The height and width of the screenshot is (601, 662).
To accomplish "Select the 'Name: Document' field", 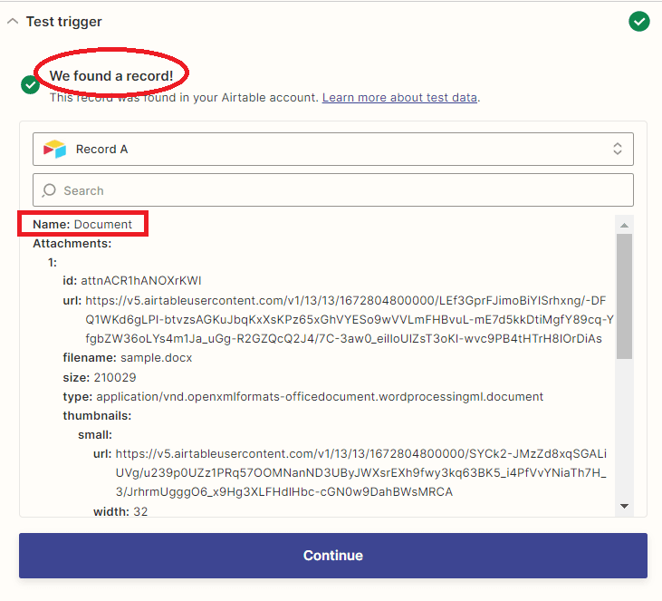I will coord(82,224).
